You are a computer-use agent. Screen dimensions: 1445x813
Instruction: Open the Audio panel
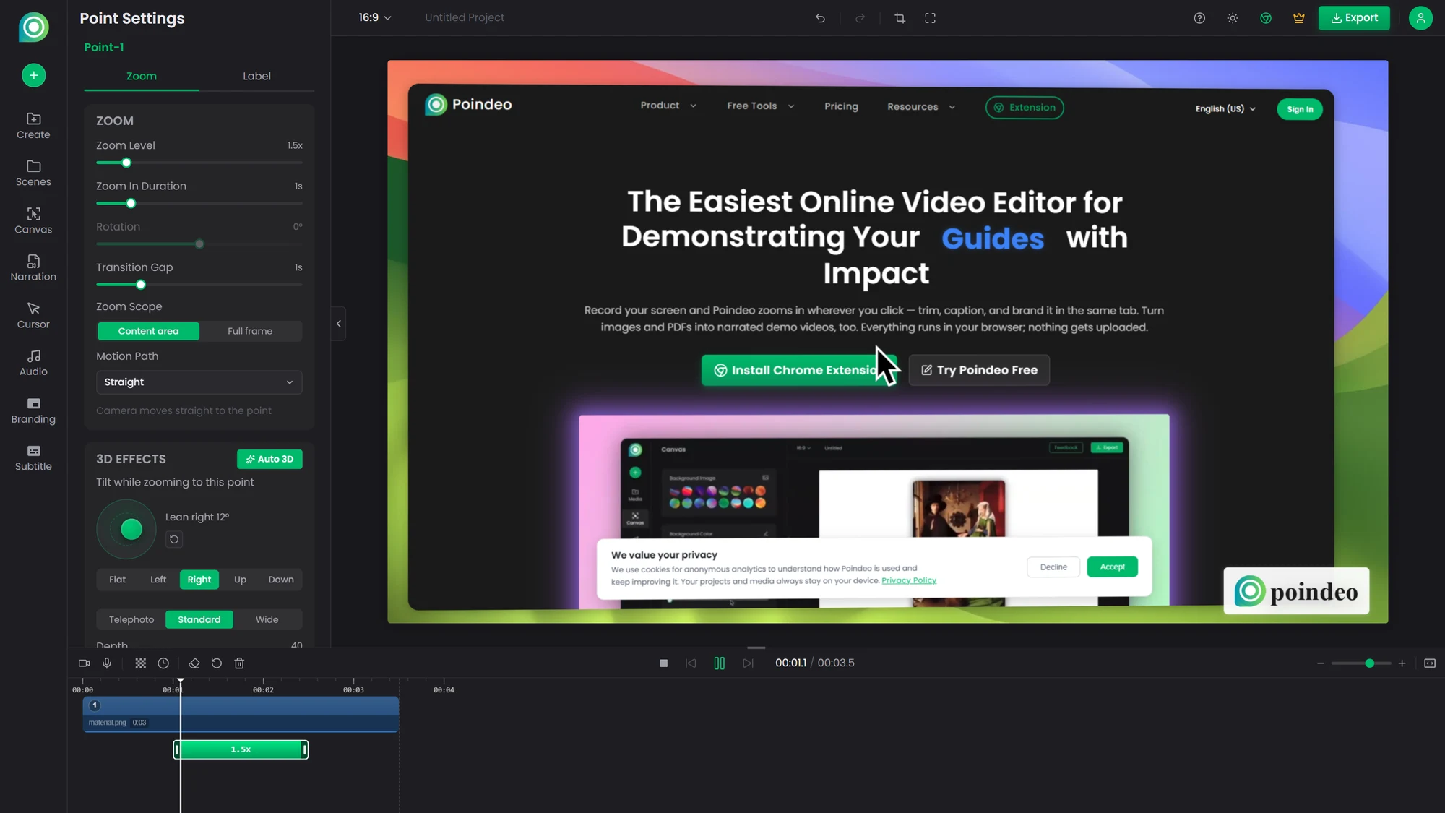tap(33, 363)
